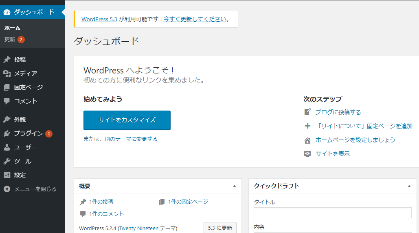Collapse the 概要 panel using its arrow
The width and height of the screenshot is (419, 233).
pos(234,186)
